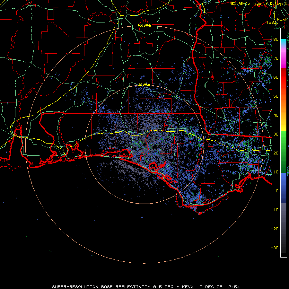Select the 20 value on reflectivity scale

pos(276,153)
